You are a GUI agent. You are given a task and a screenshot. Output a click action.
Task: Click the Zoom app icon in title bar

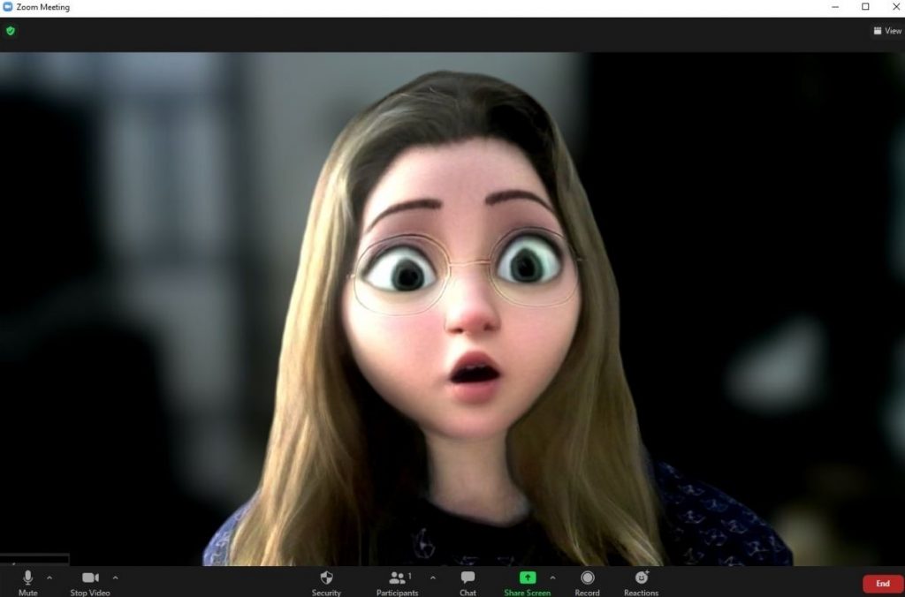click(x=8, y=7)
